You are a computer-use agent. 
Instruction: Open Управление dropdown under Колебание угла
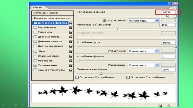pyautogui.click(x=144, y=51)
